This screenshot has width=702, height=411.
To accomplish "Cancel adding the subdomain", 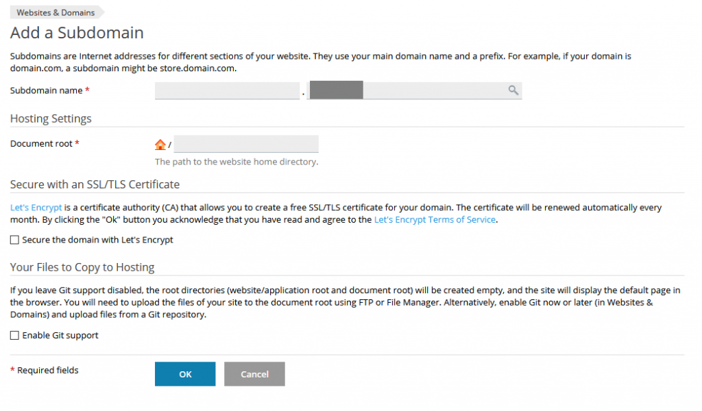I will [254, 374].
